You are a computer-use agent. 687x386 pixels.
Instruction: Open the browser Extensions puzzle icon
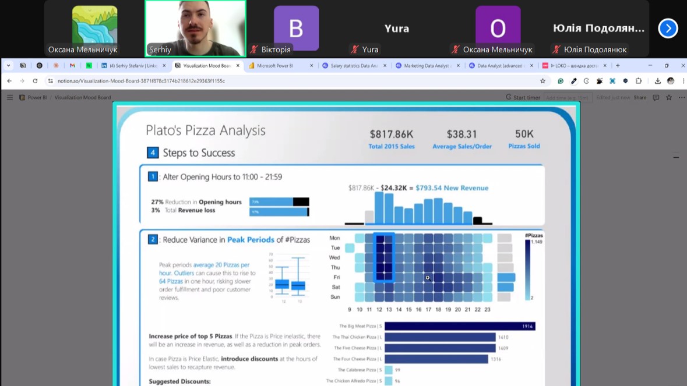pos(639,82)
